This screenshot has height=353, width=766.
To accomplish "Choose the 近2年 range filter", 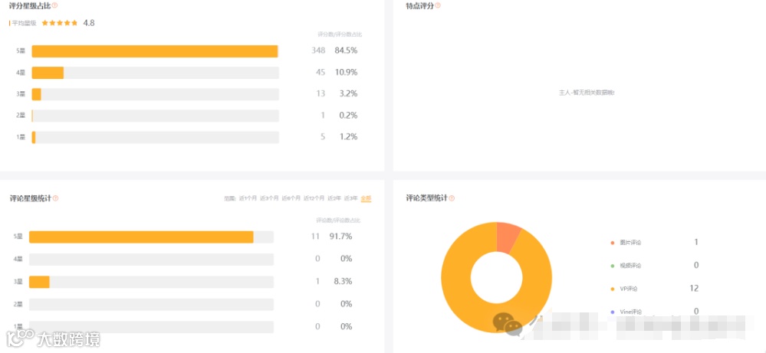I will [334, 198].
